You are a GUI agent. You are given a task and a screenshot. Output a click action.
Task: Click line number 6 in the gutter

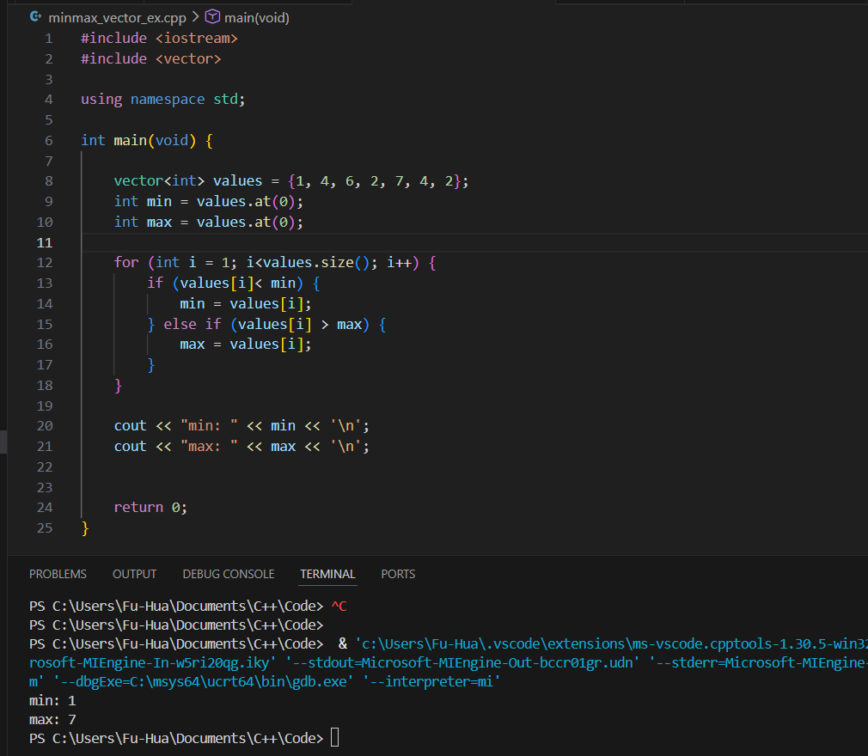tap(48, 140)
